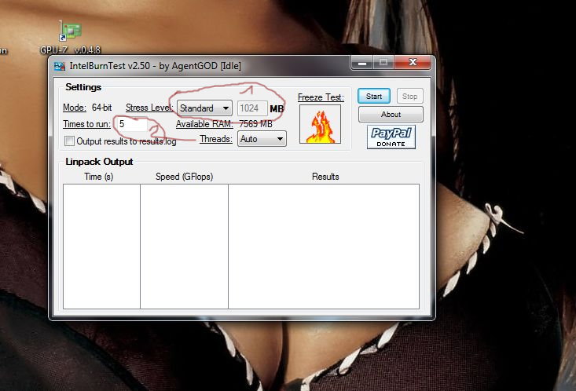
Task: Click the Freeze Test: label
Action: click(321, 97)
